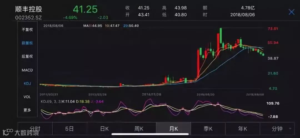The width and height of the screenshot is (300, 138).
Task: Select 后复权 price adjustment option
Action: (27, 56)
